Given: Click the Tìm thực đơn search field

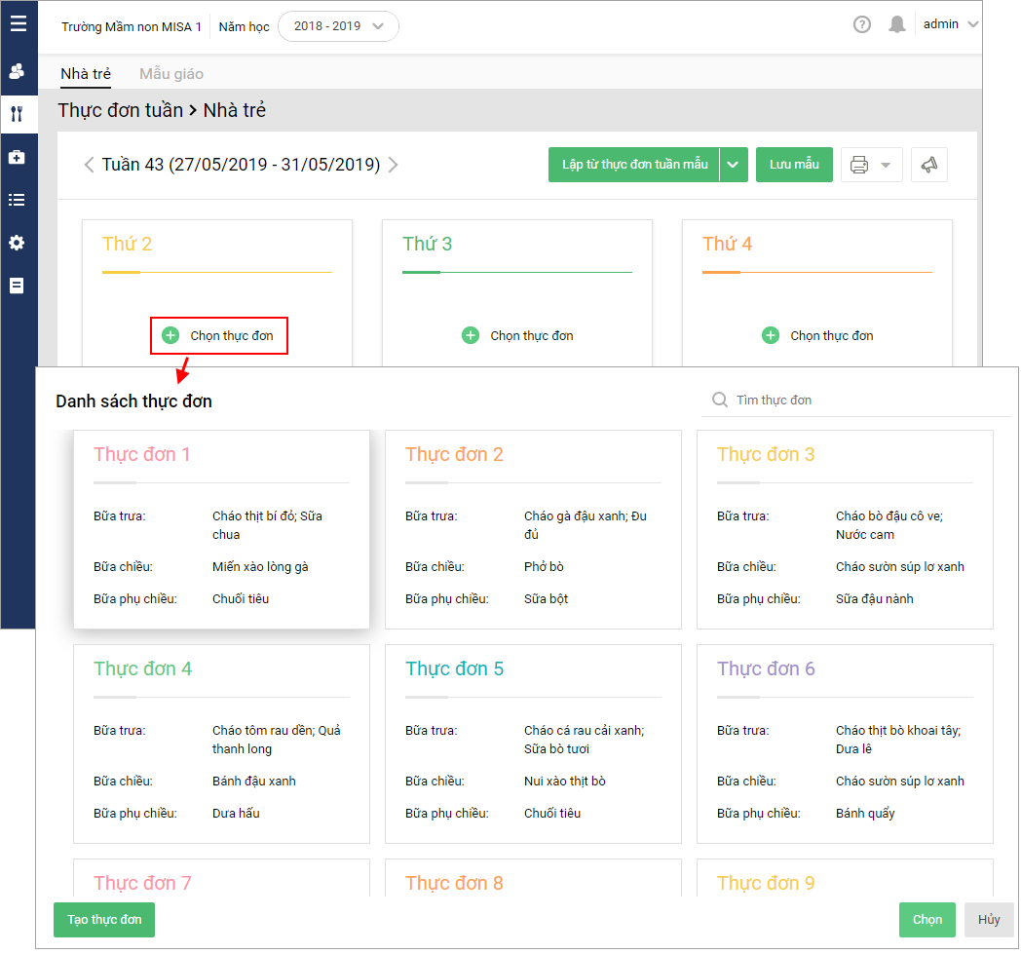Looking at the screenshot, I should click(857, 400).
